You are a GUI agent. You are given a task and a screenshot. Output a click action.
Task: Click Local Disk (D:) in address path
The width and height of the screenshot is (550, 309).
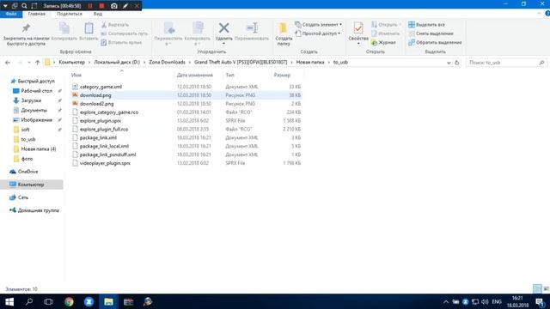coord(117,62)
